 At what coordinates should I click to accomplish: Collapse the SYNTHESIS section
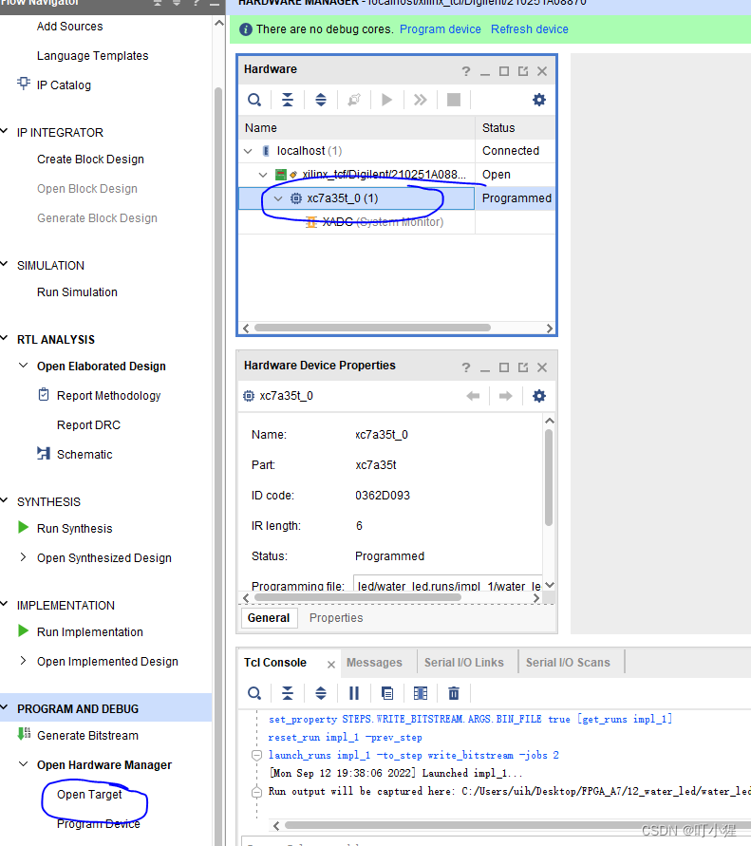5,500
